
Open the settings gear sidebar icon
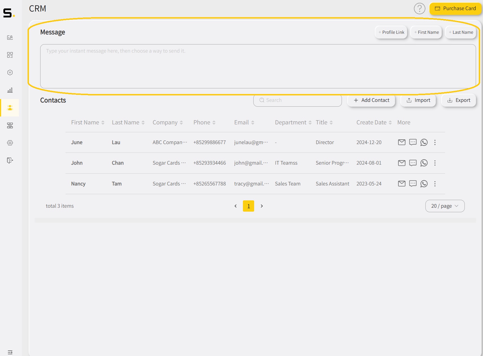(10, 143)
